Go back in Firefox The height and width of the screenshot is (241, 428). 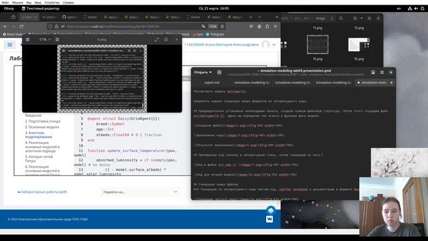click(x=5, y=27)
